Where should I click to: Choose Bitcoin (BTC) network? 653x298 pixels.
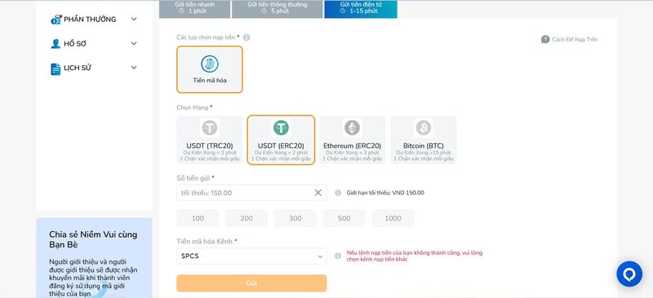pyautogui.click(x=424, y=140)
